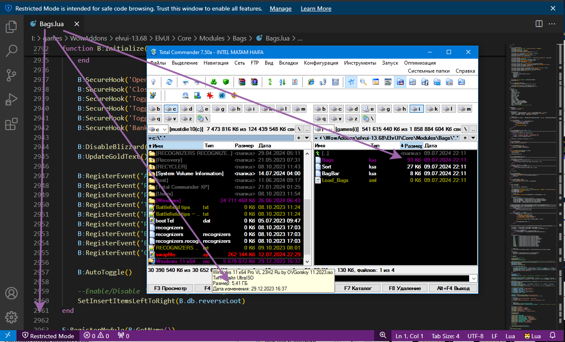565x342 pixels.
Task: Open the Инструменты menu
Action: click(360, 63)
